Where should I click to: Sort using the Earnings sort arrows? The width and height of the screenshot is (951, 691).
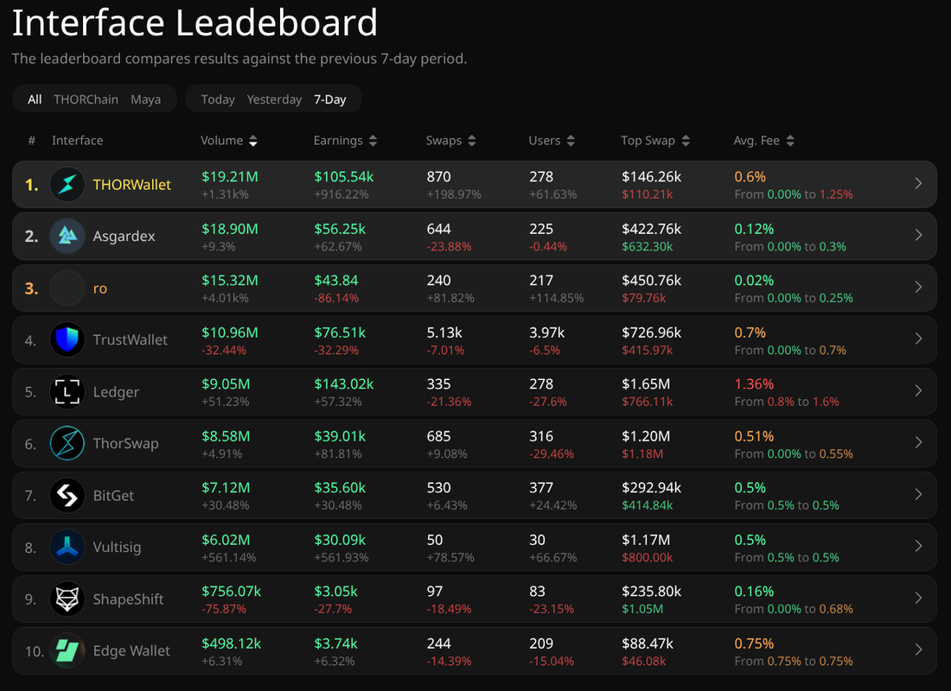(373, 141)
